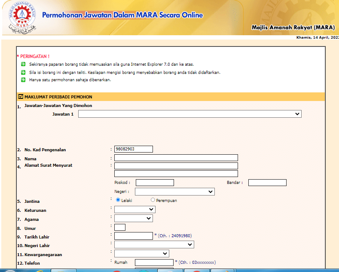Click the MARA logo emblem
Viewport: 339px width, 272px height.
22,18
